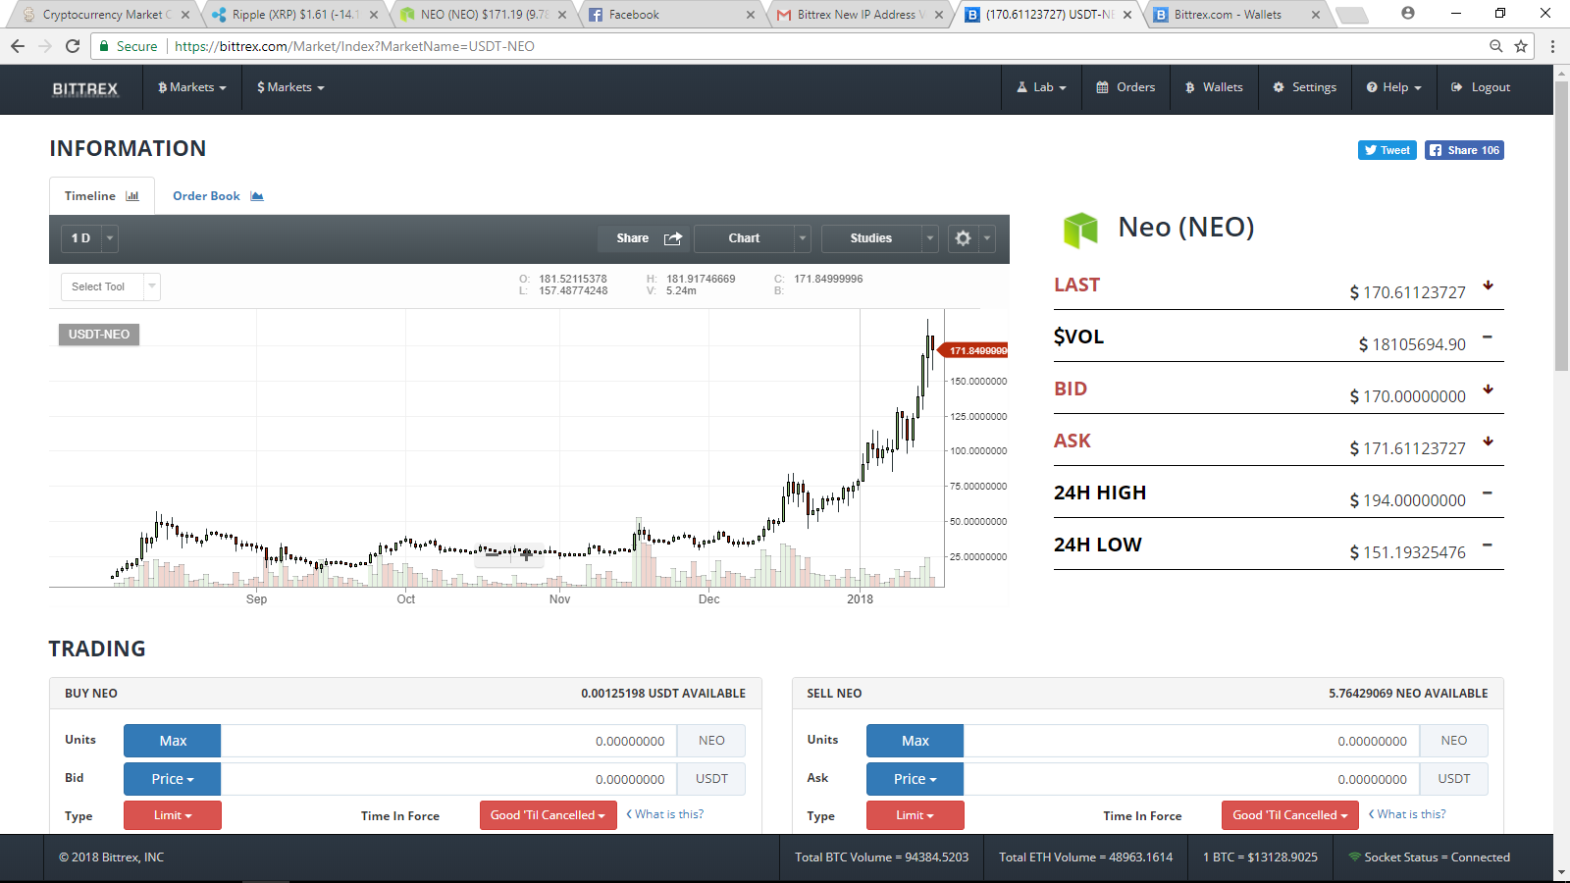Click 'What is this?' link in Sell panel
Screen dimensions: 1570x883
pos(1407,814)
